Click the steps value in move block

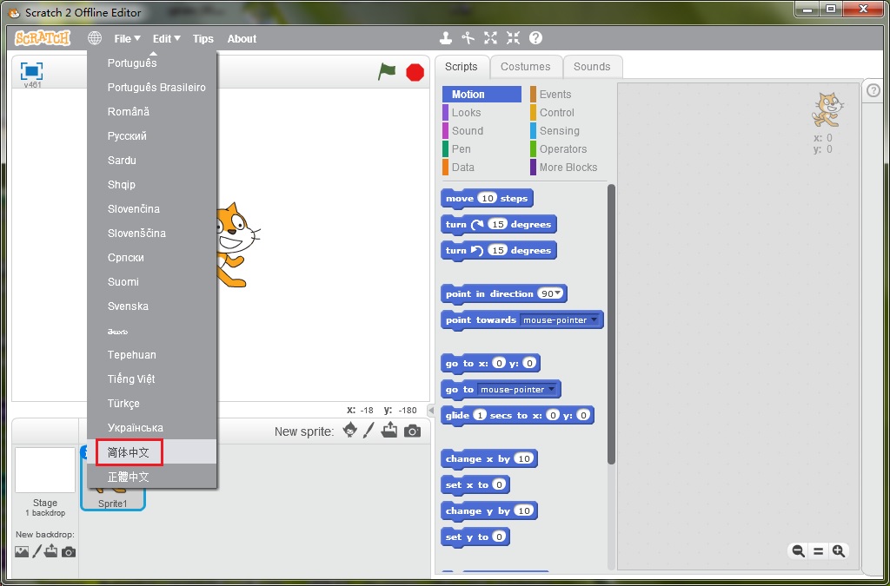487,198
